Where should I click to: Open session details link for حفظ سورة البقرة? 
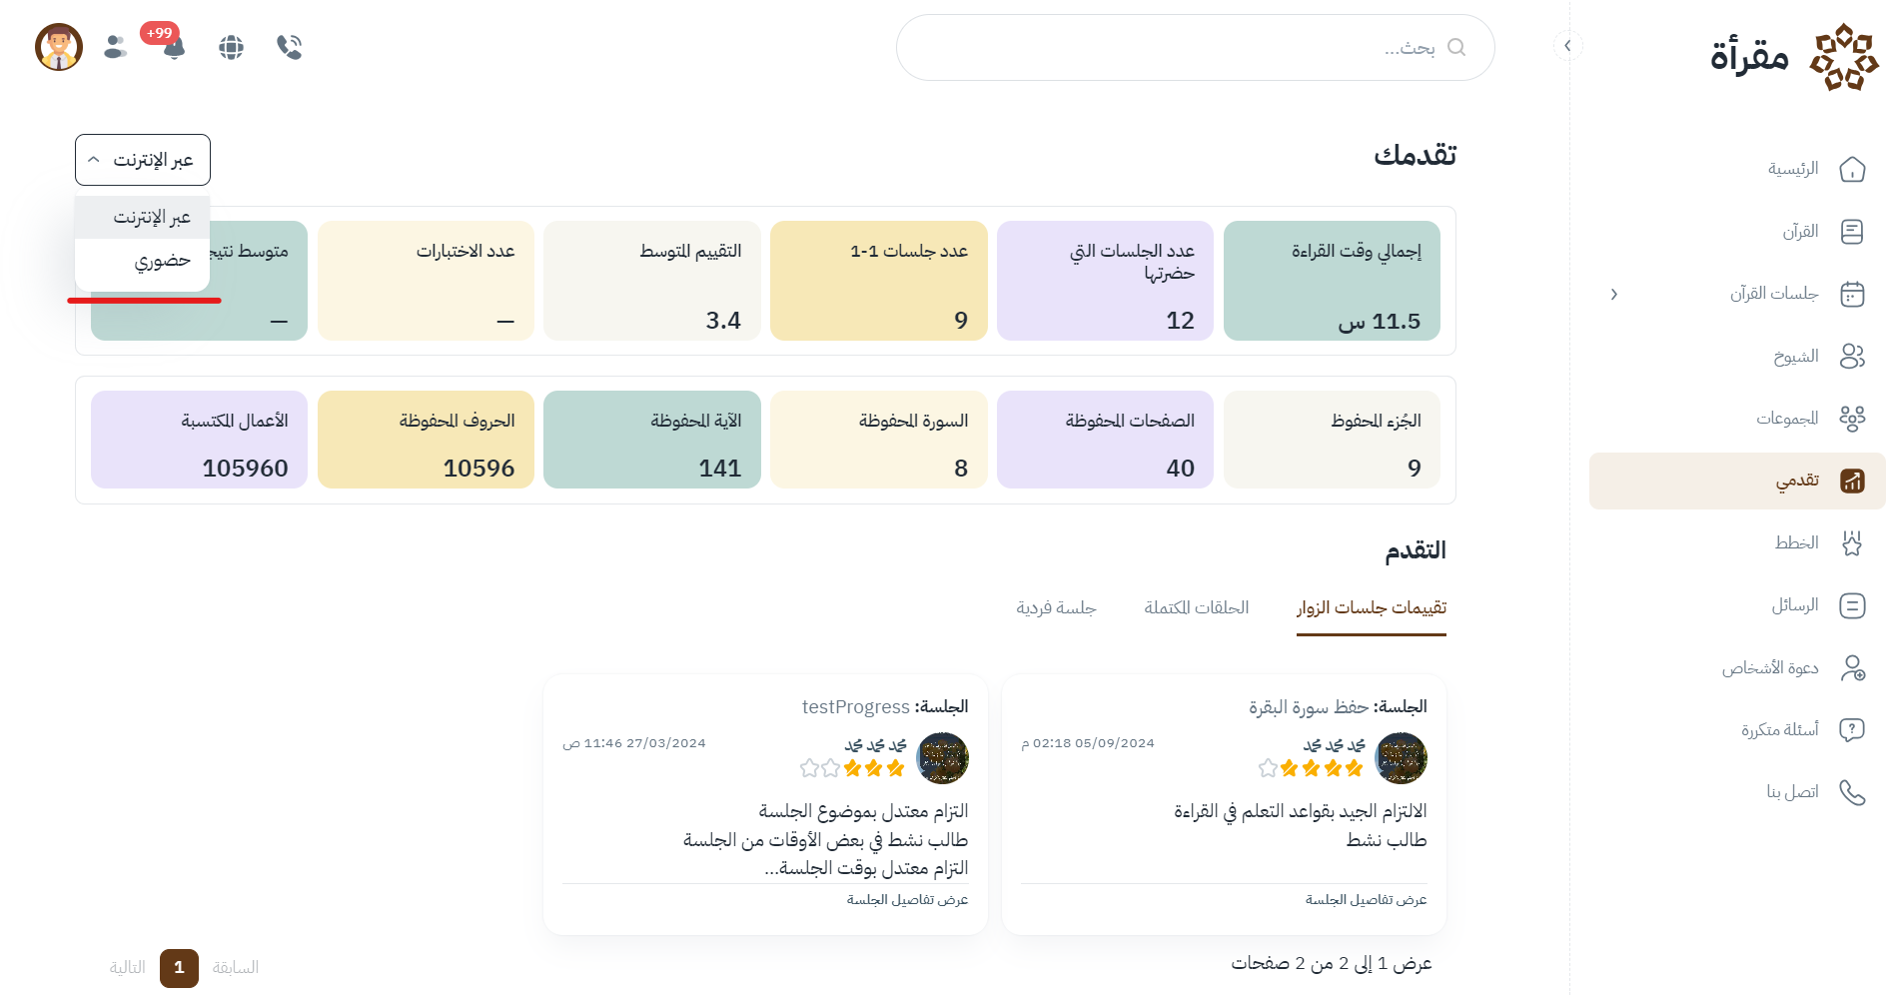[x=1366, y=900]
